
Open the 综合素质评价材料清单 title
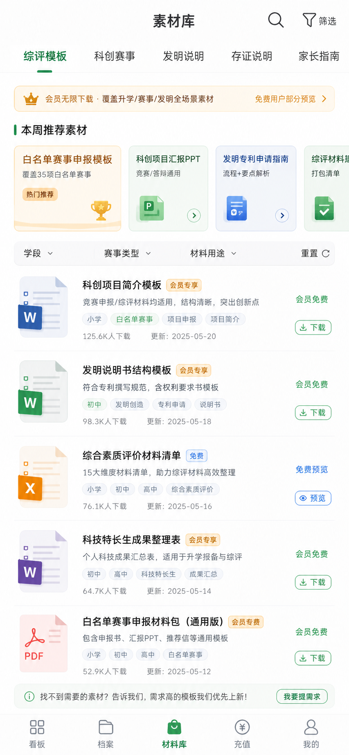click(132, 455)
